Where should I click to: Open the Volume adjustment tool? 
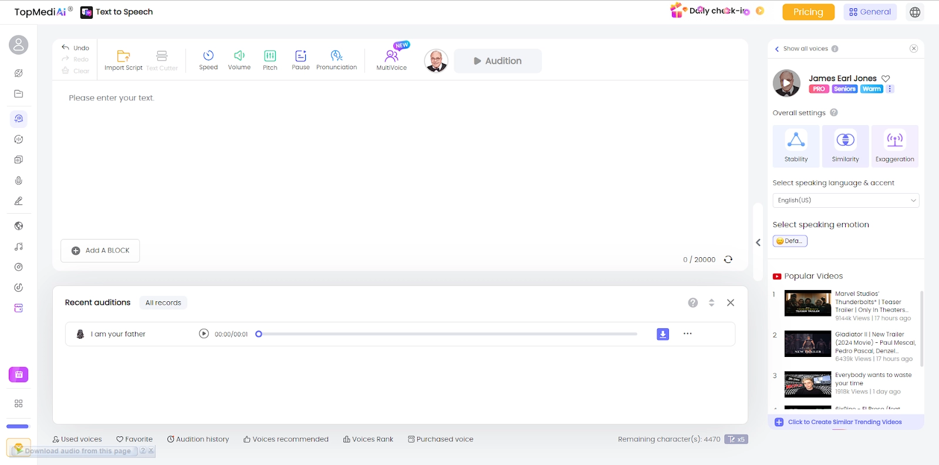click(x=239, y=60)
